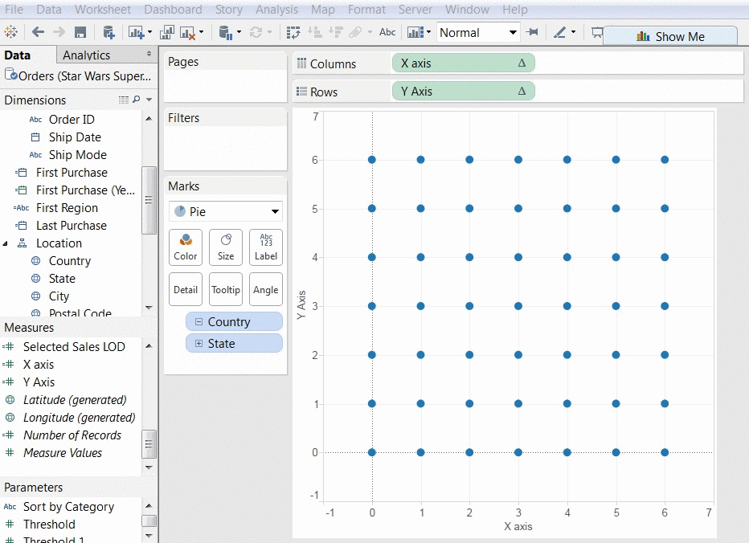Toggle mark labels with the Abc toolbar button
The height and width of the screenshot is (543, 749).
[387, 32]
